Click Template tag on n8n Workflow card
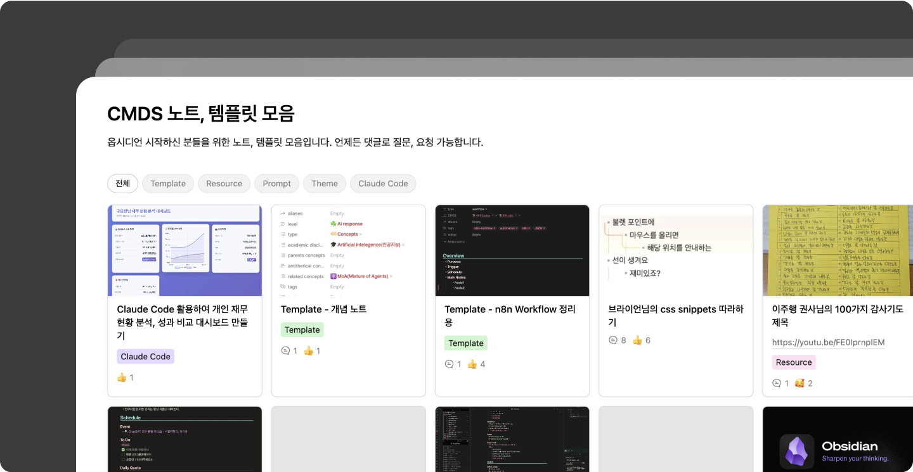 tap(466, 343)
